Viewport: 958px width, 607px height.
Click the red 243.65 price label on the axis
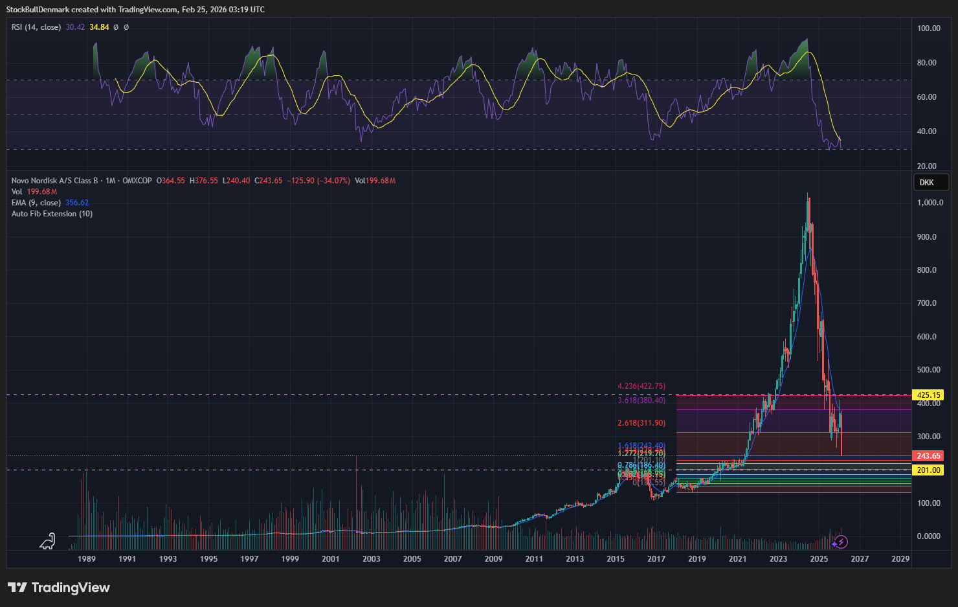pyautogui.click(x=928, y=456)
